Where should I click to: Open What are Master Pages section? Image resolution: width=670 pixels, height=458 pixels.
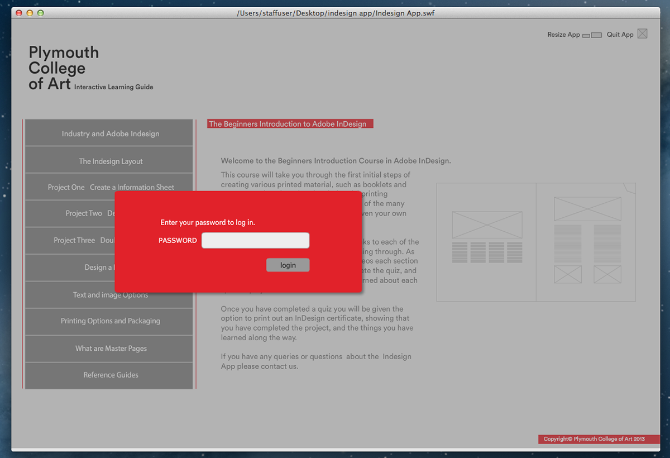click(x=109, y=349)
